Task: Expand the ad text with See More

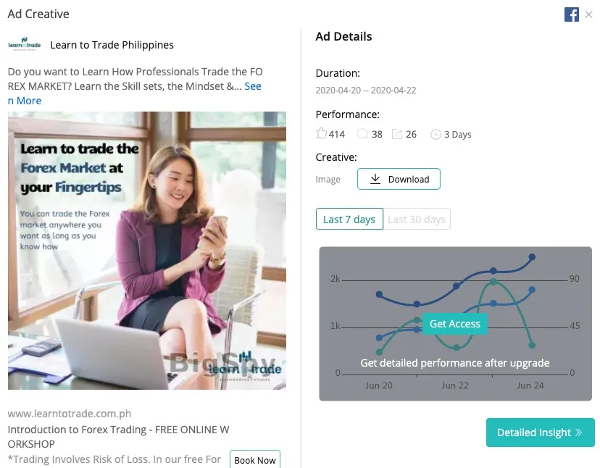Action: [x=253, y=85]
